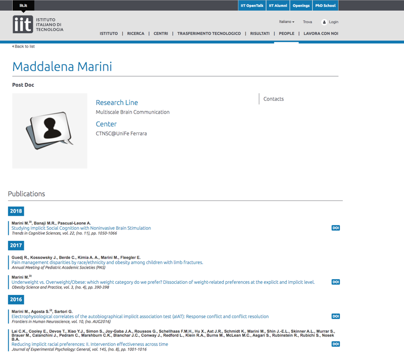Screen dimensions: 404x353
Task: Click the Back to list link
Action: [24, 46]
